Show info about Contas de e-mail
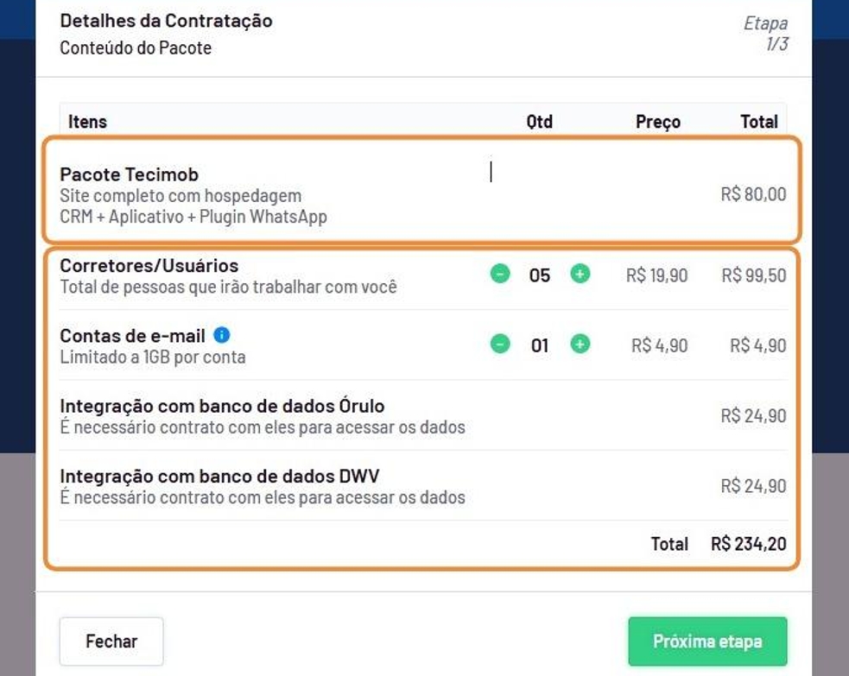849x676 pixels. point(221,335)
